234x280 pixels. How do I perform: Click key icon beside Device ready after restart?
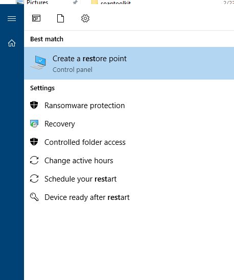coord(34,197)
